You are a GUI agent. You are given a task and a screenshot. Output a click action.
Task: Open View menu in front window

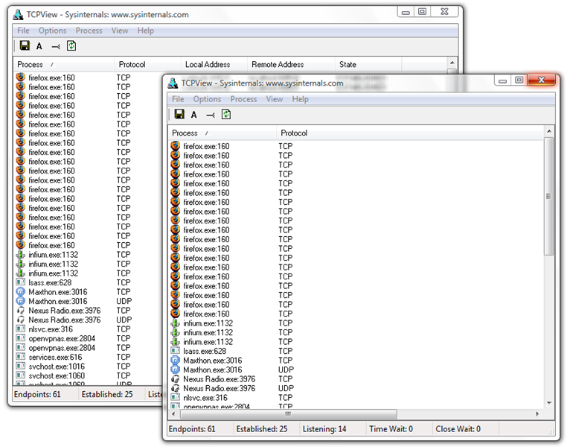[x=275, y=99]
